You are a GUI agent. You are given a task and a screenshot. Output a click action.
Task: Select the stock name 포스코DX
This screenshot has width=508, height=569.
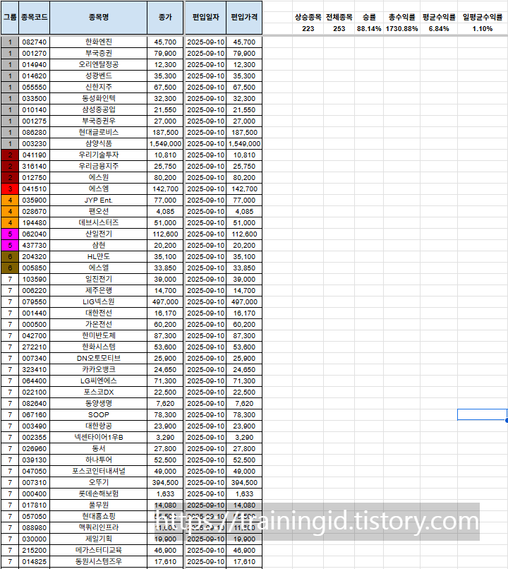(98, 392)
